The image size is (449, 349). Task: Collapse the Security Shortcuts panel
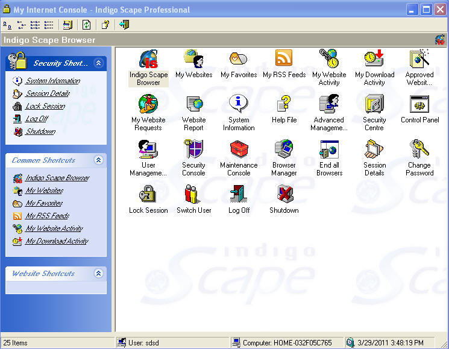pyautogui.click(x=98, y=63)
